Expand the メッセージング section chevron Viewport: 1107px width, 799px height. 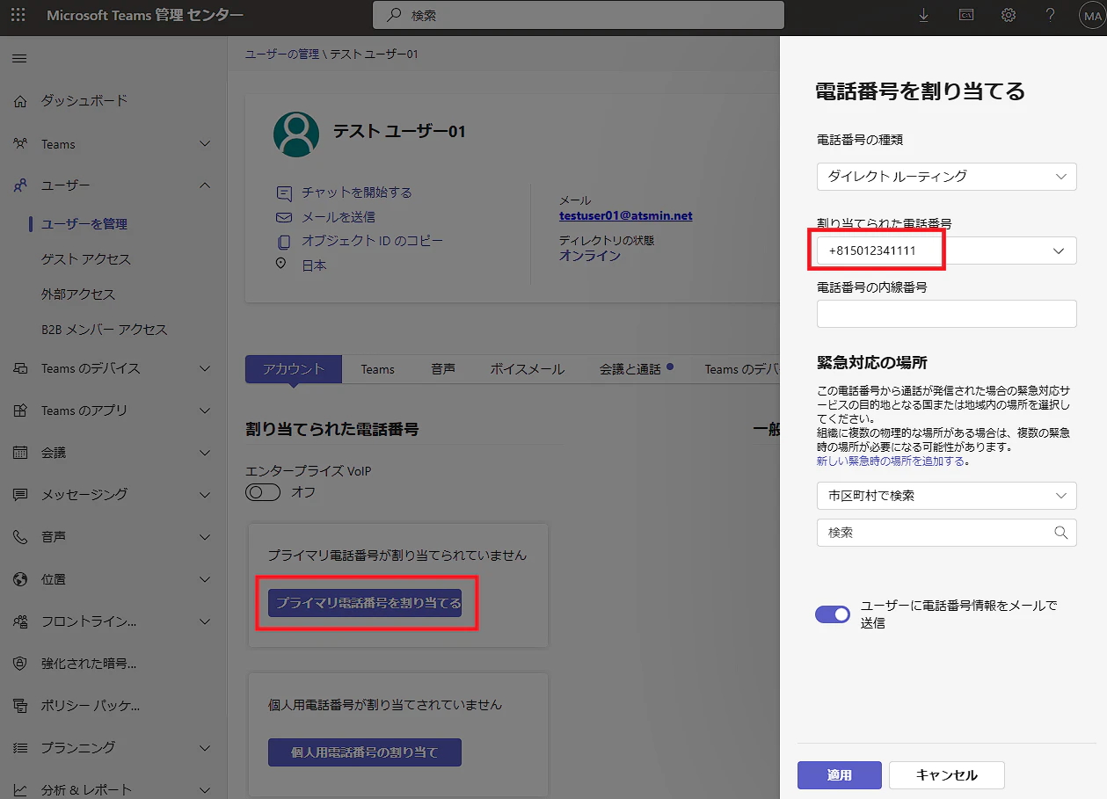(x=205, y=495)
